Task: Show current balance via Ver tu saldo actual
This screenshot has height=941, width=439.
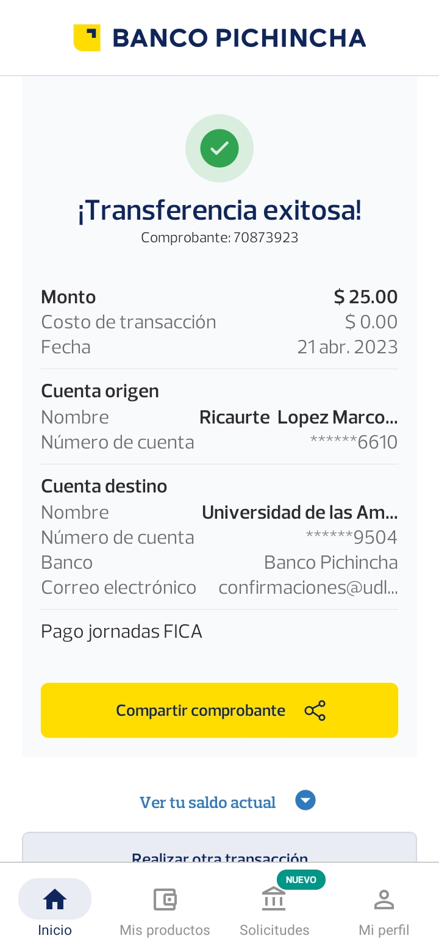Action: 208,802
